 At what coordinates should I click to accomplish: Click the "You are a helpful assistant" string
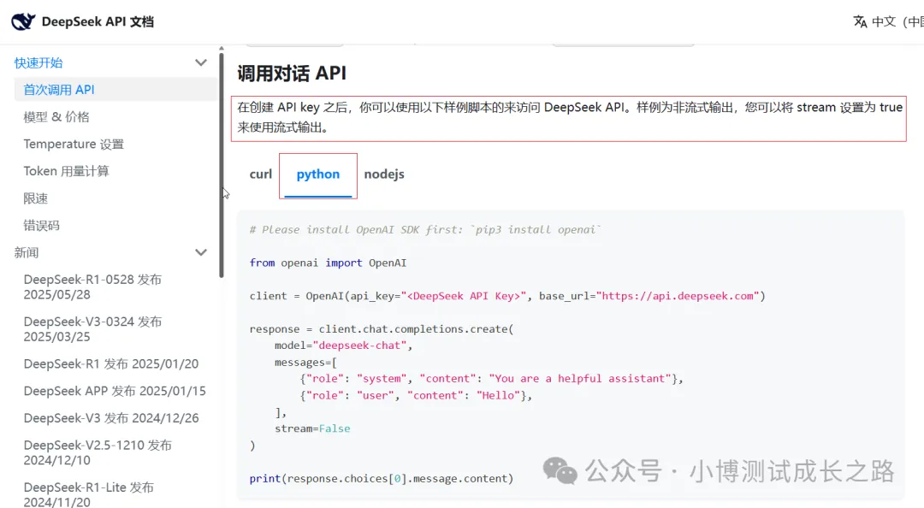(x=580, y=378)
